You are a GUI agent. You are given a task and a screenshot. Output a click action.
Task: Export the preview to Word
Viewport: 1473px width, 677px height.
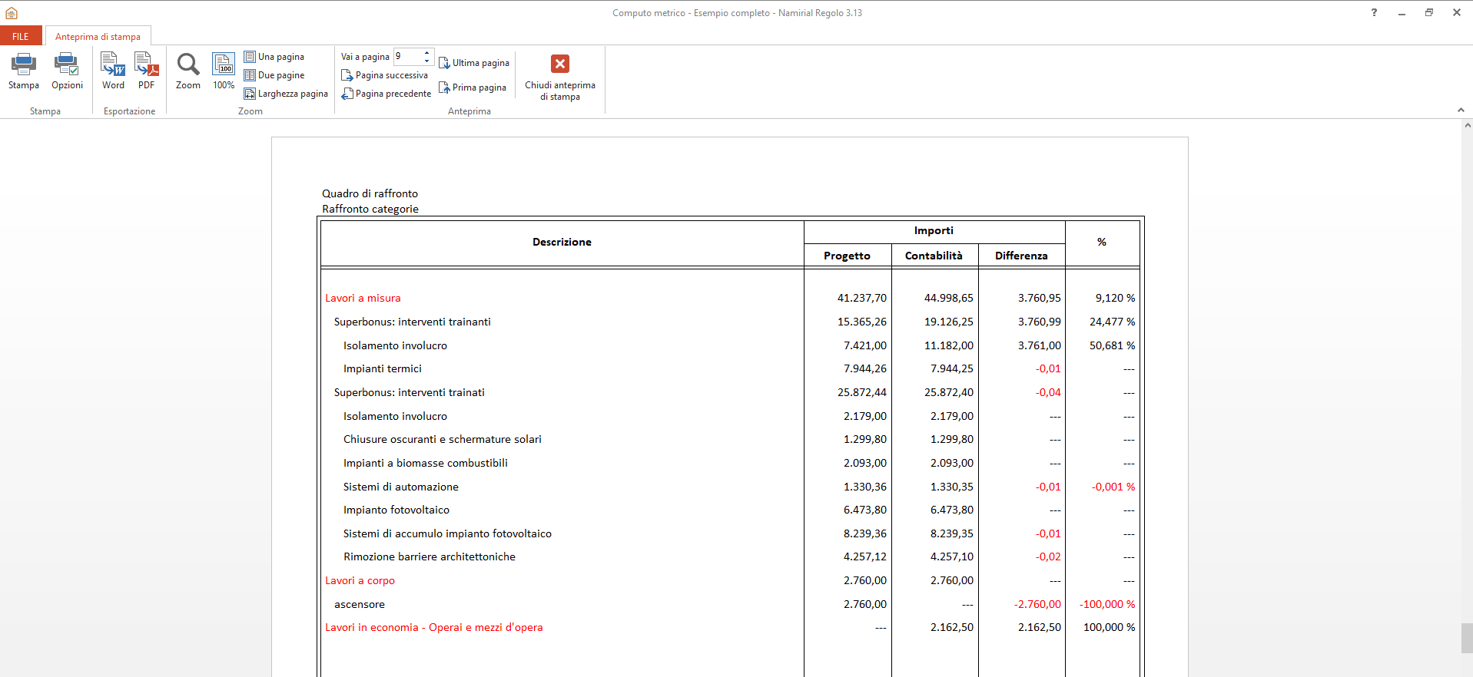point(113,65)
